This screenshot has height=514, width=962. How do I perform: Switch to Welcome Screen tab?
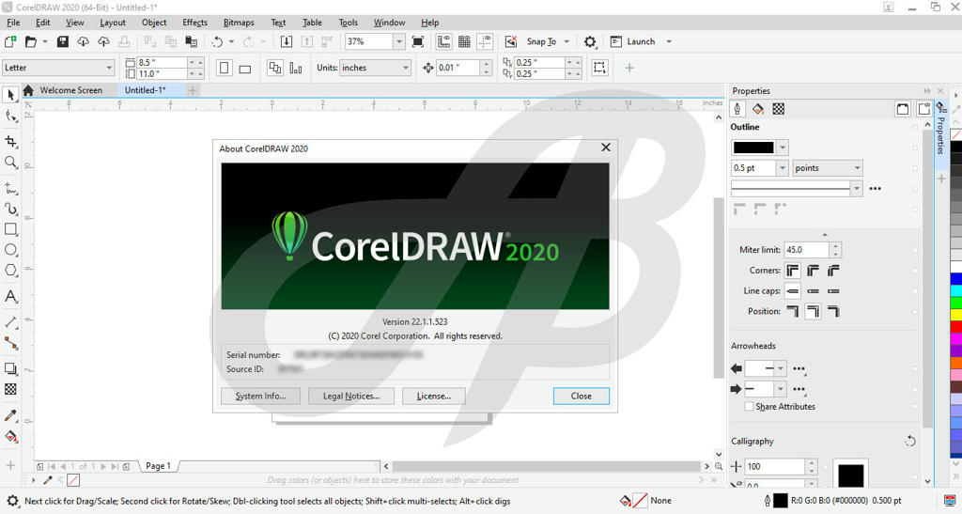click(71, 90)
